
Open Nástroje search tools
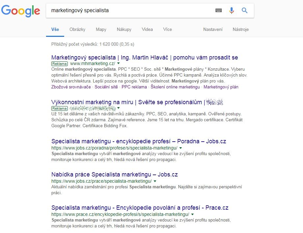[240, 29]
